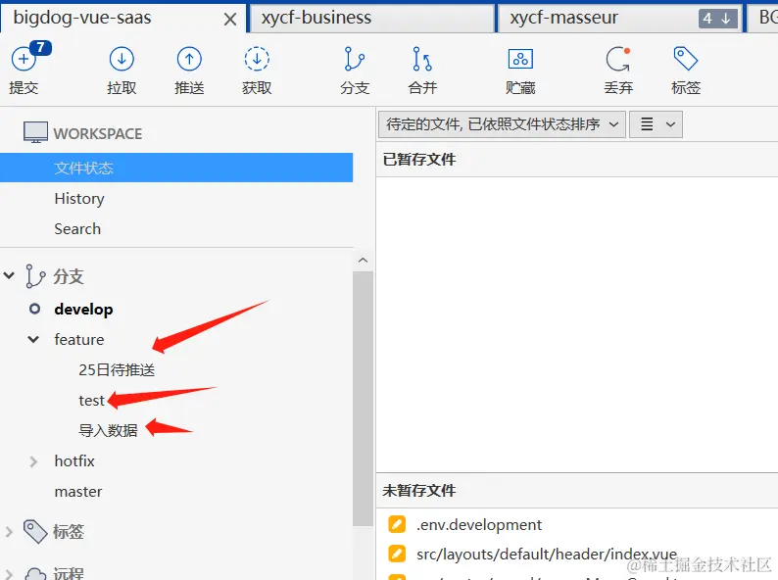778x580 pixels.
Task: Click the modified icon beside .env.development
Action: point(397,524)
